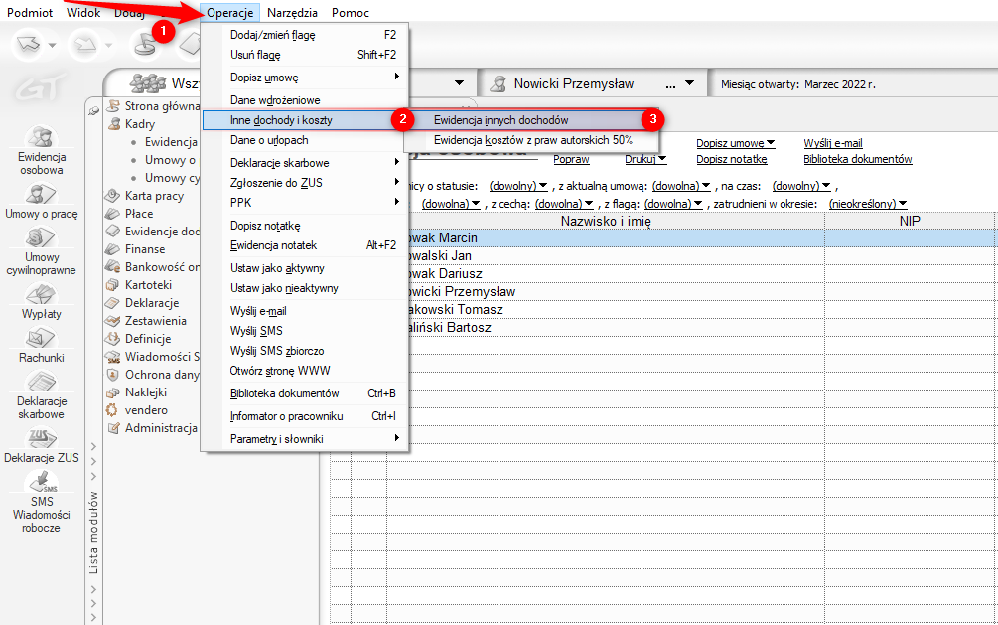Click the back navigation arrow icon
Image resolution: width=998 pixels, height=625 pixels.
tap(29, 45)
